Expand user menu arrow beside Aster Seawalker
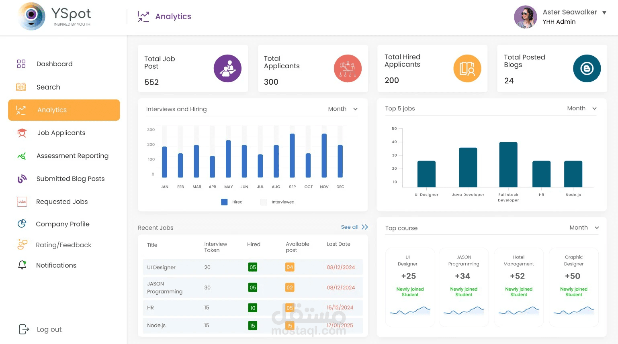618x344 pixels. pyautogui.click(x=604, y=13)
